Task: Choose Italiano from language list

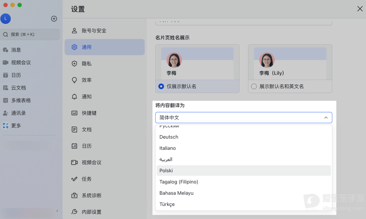Action: pyautogui.click(x=244, y=148)
